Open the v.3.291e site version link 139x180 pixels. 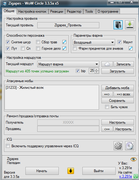(x=126, y=176)
